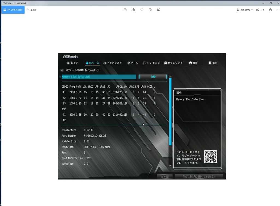Screen dimensions: 280x206
Task: Click JEDEC #2 frequency 1866
Action: point(72,98)
